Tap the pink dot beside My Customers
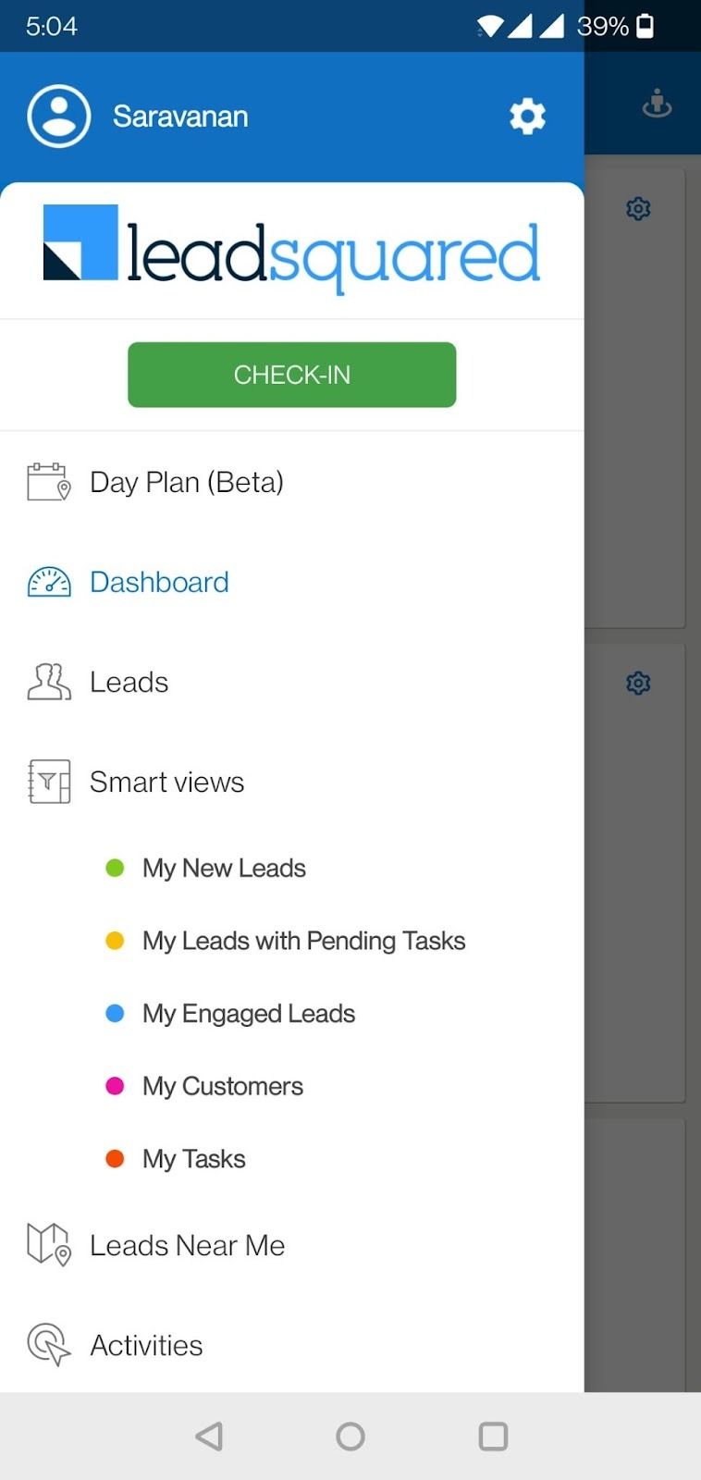Image resolution: width=701 pixels, height=1480 pixels. [115, 1086]
